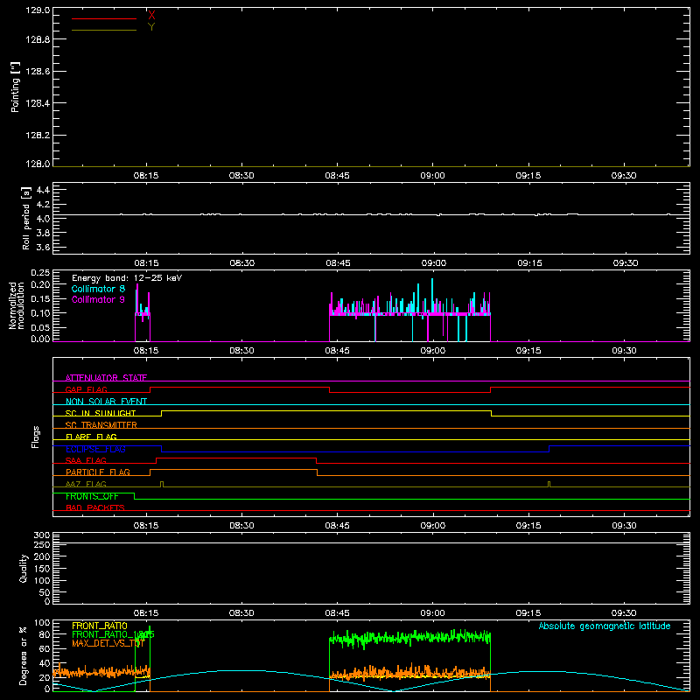Image resolution: width=700 pixels, height=700 pixels.
Task: Click the green FRONT_RATIO_1825 legend label
Action: pyautogui.click(x=114, y=635)
